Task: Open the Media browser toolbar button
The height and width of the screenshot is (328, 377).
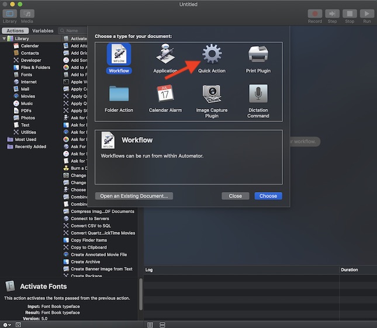Action: tap(27, 13)
